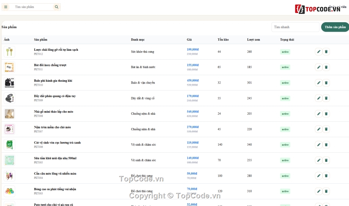Delete product PET011 with the trash icon
349x206 pixels.
coord(326,67)
